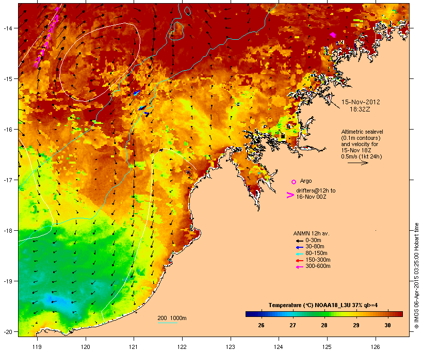Click the colorbar label 29
The width and height of the screenshot is (423, 351).
[x=356, y=325]
